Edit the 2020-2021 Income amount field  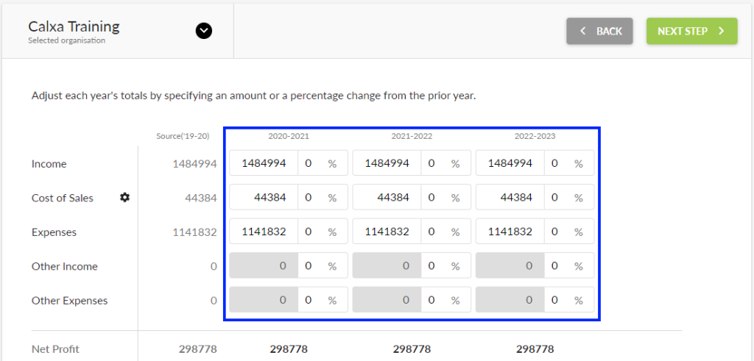264,164
